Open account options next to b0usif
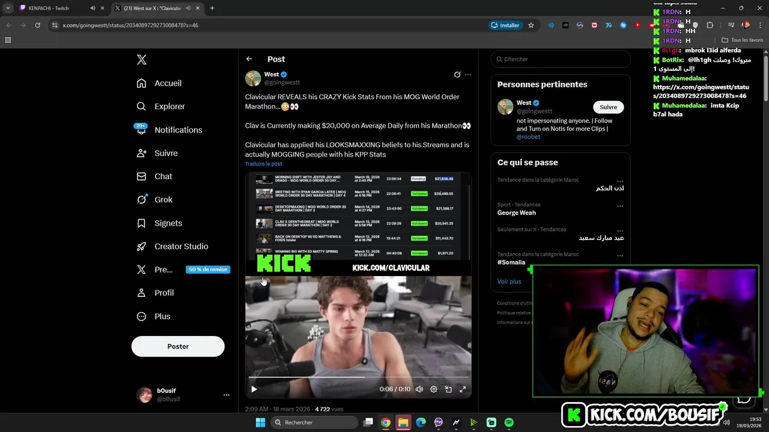This screenshot has height=432, width=769. 226,395
